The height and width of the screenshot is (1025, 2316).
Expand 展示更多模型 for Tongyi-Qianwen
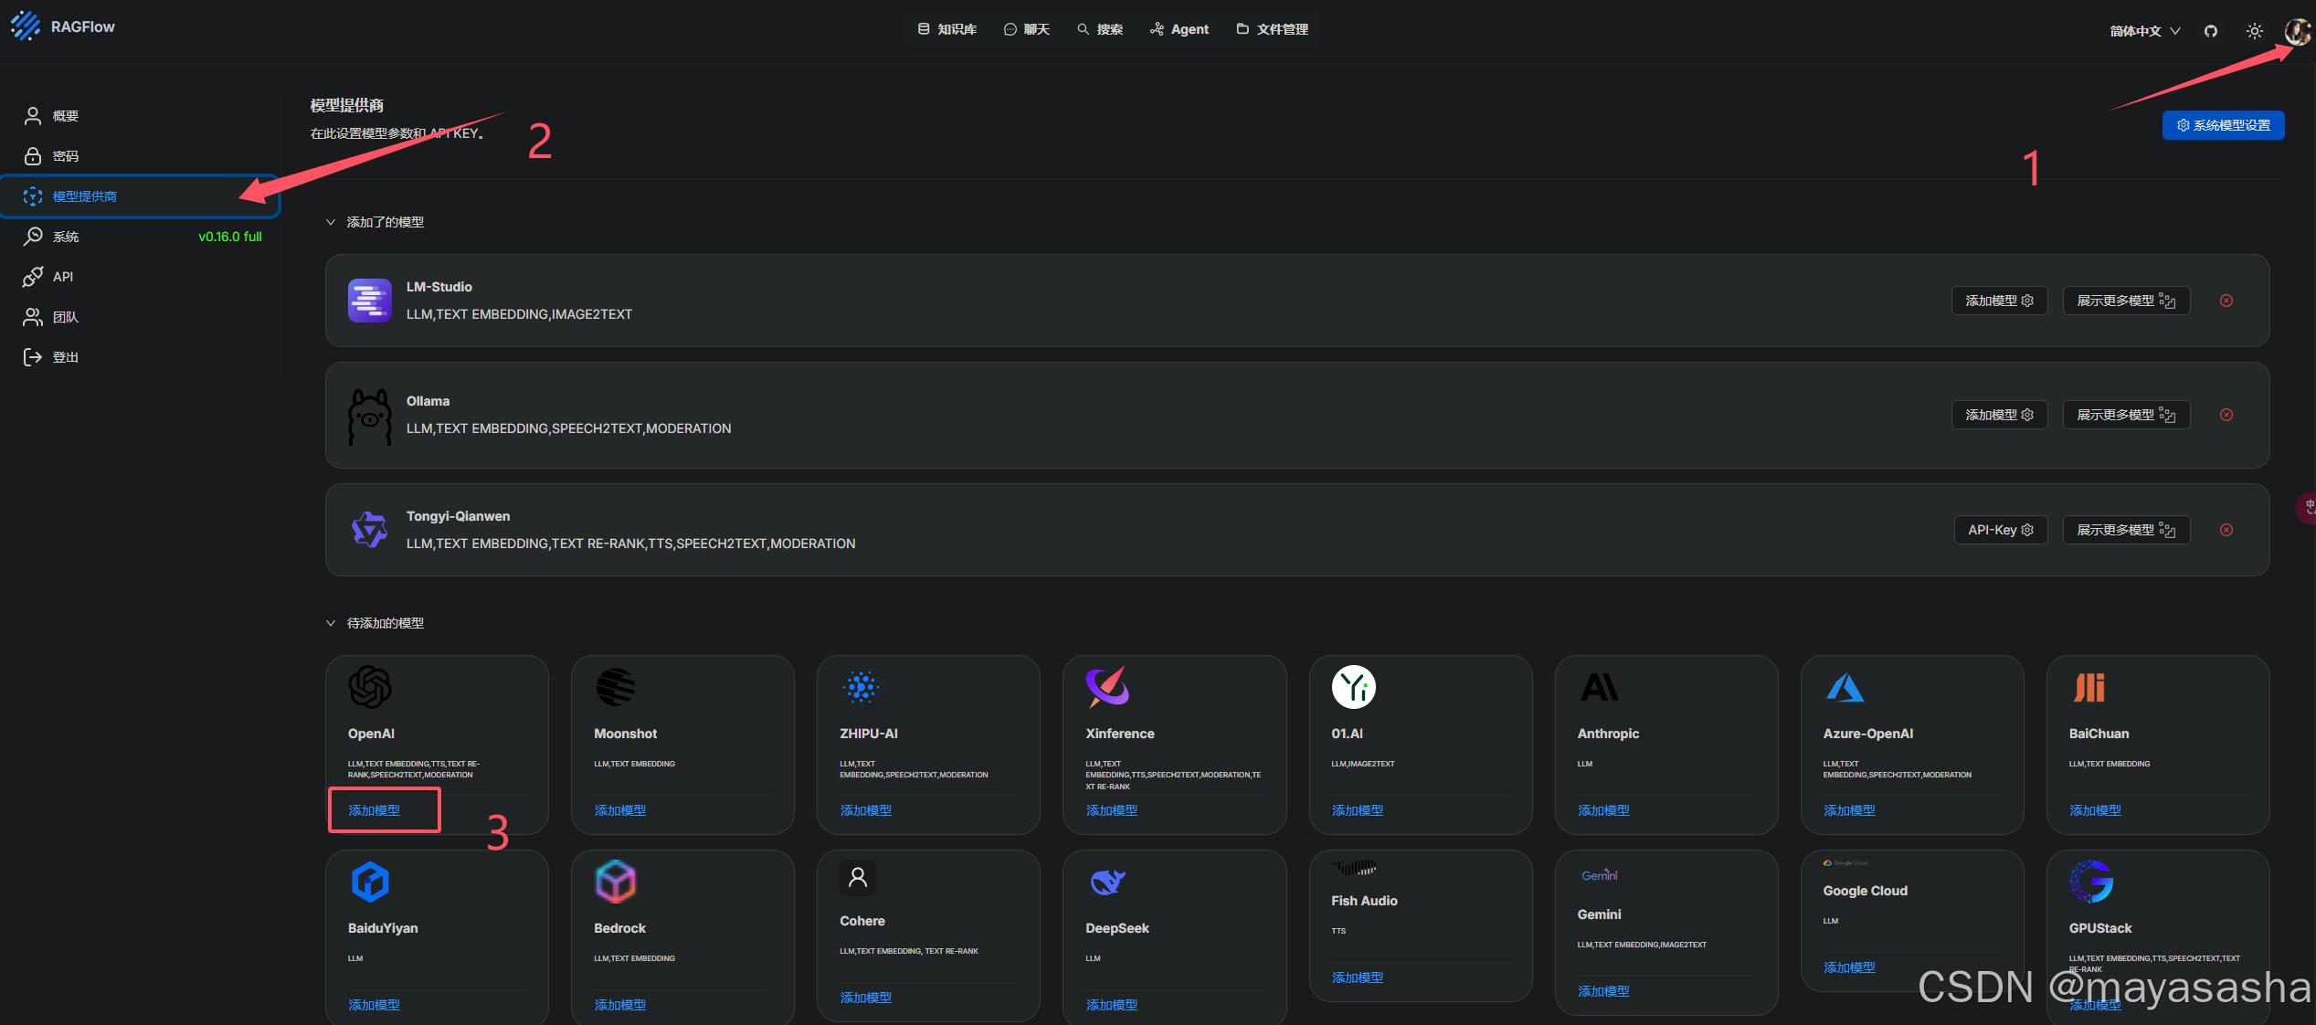pyautogui.click(x=2126, y=530)
